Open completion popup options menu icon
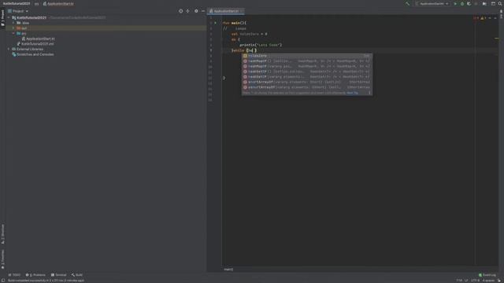The height and width of the screenshot is (283, 504). point(369,93)
